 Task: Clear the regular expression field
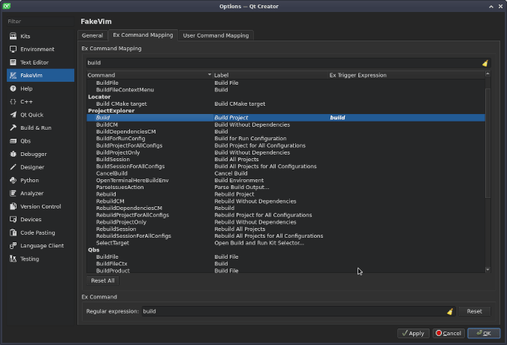[x=449, y=311]
